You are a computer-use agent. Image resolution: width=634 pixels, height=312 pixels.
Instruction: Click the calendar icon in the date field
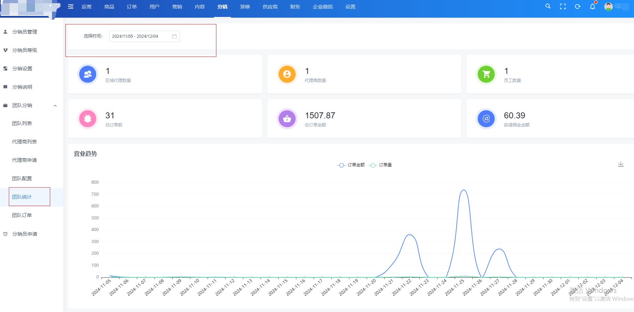click(x=174, y=36)
